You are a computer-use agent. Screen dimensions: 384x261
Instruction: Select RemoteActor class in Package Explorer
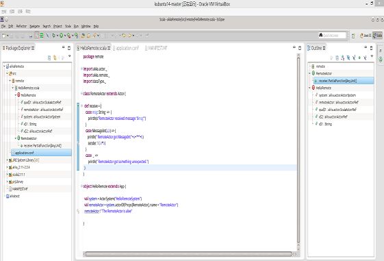click(x=29, y=138)
